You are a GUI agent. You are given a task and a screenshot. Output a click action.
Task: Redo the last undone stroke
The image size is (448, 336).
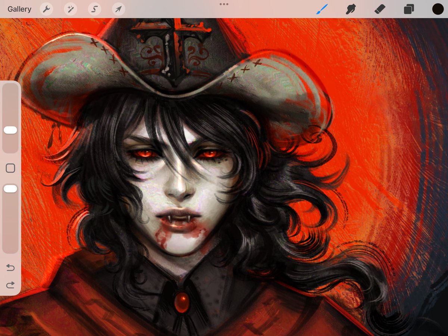pyautogui.click(x=10, y=285)
